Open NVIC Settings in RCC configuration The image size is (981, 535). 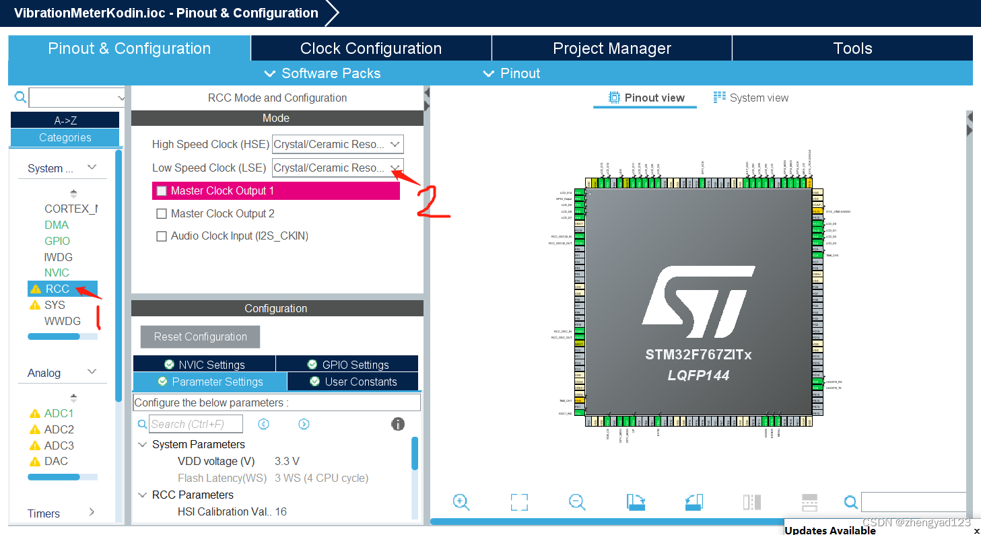point(203,363)
